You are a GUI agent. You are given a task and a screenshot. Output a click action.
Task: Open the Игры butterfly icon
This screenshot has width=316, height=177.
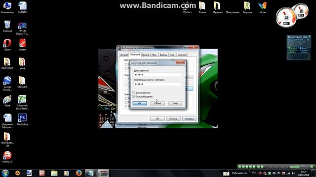(x=262, y=8)
